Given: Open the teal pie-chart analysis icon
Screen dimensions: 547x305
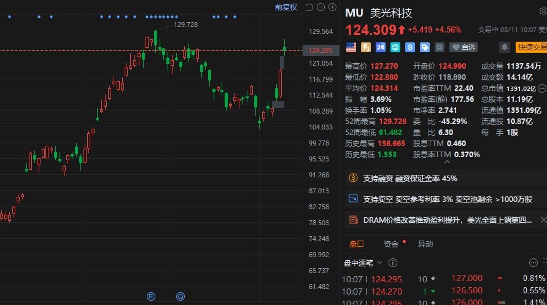Looking at the screenshot, I should pyautogui.click(x=395, y=47).
